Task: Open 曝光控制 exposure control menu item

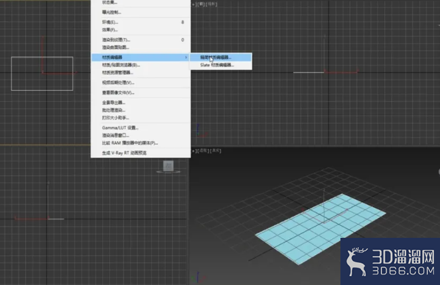Action: (x=141, y=13)
